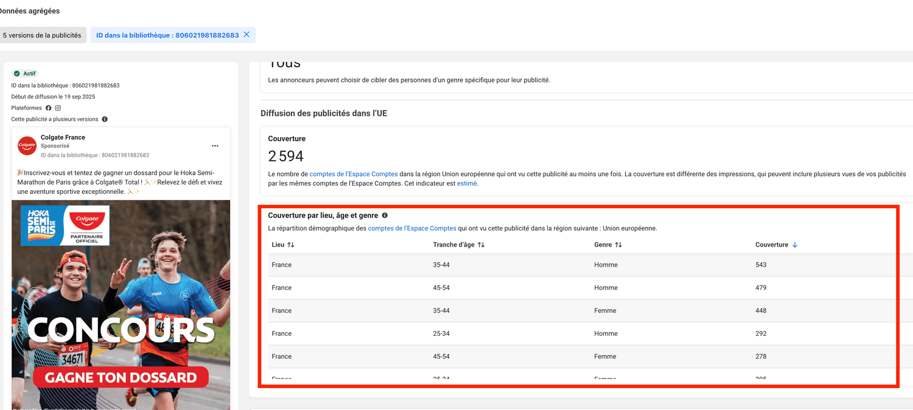Remove the library ID filter chip
Viewport: 913px width, 410px height.
pos(247,35)
